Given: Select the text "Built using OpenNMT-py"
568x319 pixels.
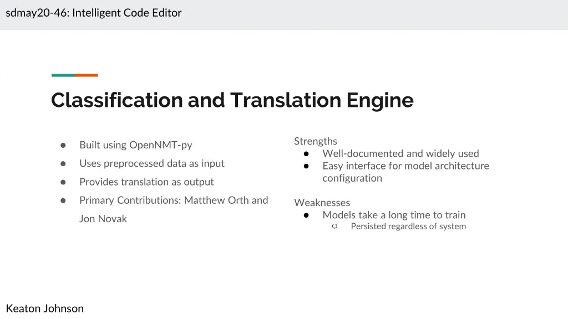Looking at the screenshot, I should [135, 145].
